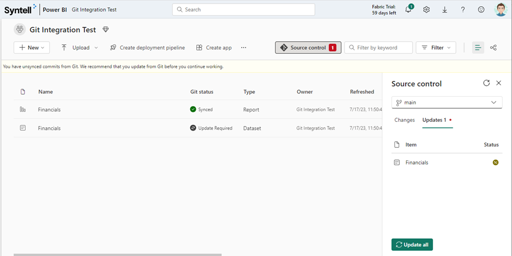The height and width of the screenshot is (256, 512).
Task: Click the unsynced commits warning message
Action: tap(113, 67)
